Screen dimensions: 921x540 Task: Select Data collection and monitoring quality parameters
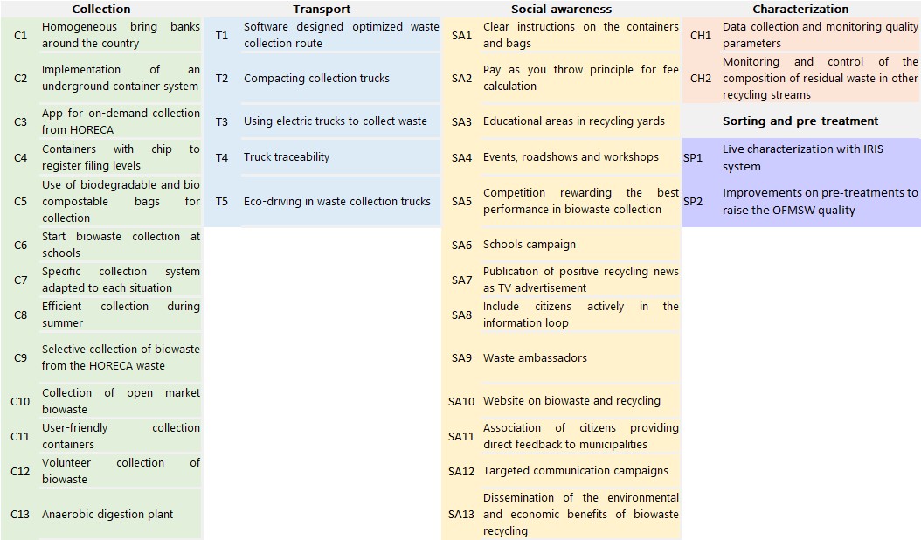click(820, 35)
